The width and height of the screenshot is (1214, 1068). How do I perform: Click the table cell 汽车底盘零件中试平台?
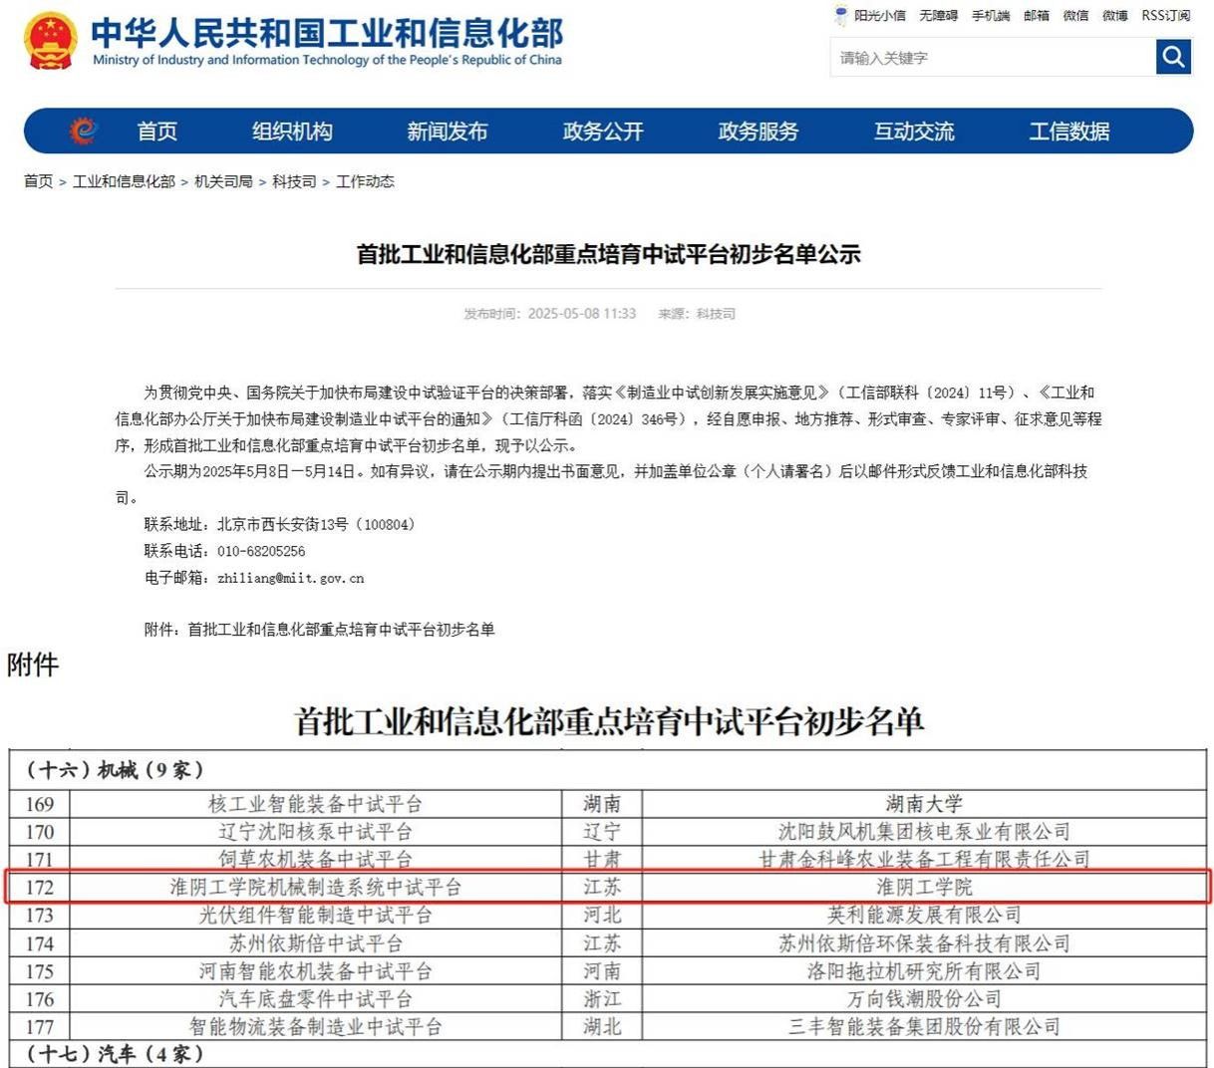coord(315,999)
